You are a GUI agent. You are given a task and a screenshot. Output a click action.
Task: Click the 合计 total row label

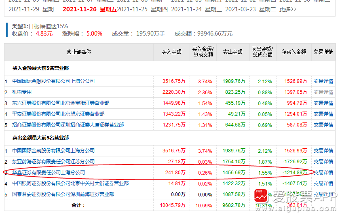(78, 205)
